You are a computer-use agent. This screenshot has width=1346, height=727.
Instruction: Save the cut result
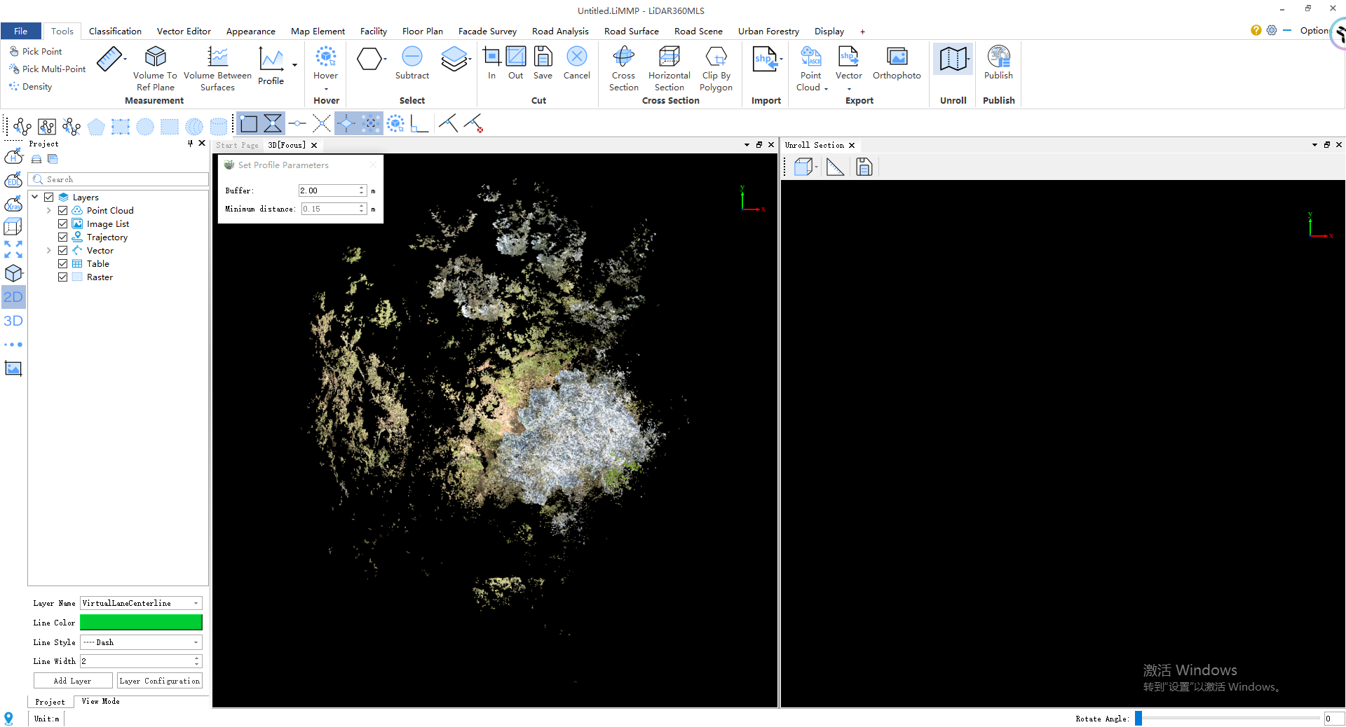(x=543, y=63)
